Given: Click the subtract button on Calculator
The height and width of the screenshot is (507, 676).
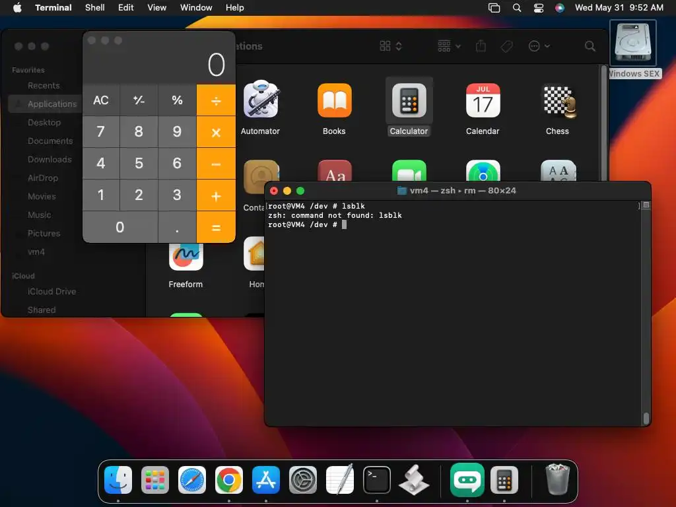Looking at the screenshot, I should pyautogui.click(x=216, y=164).
